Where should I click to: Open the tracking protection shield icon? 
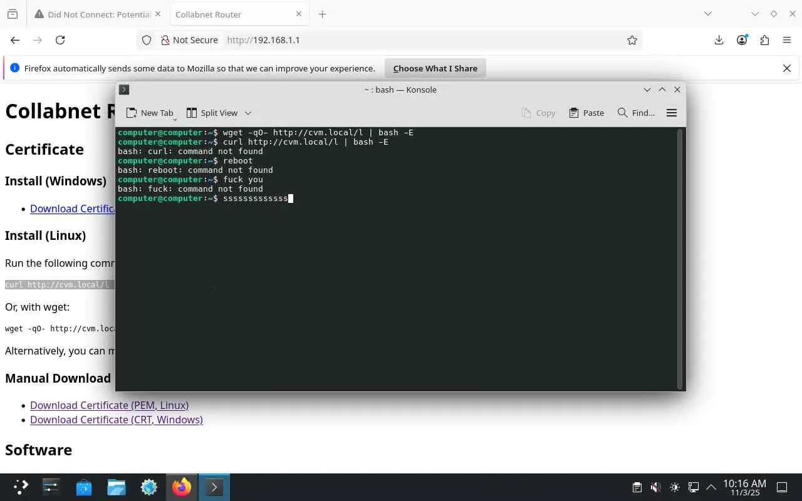point(147,40)
